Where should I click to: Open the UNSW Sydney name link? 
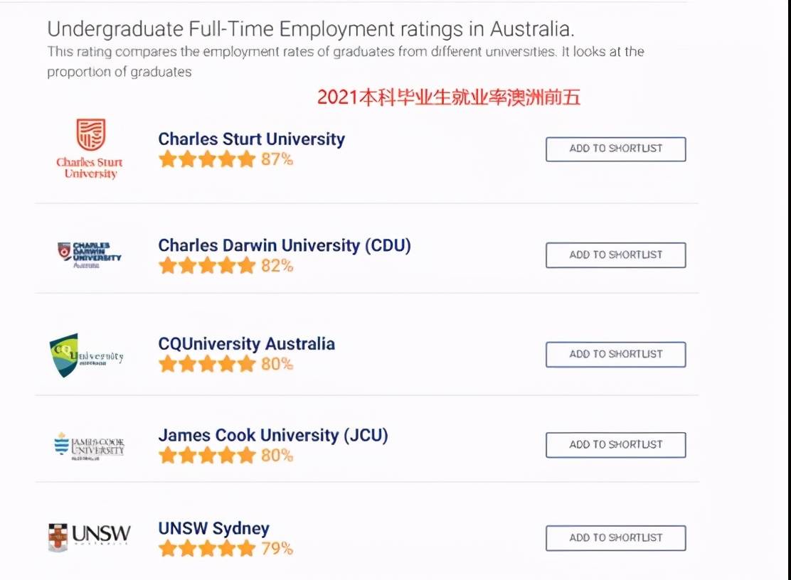(x=213, y=528)
